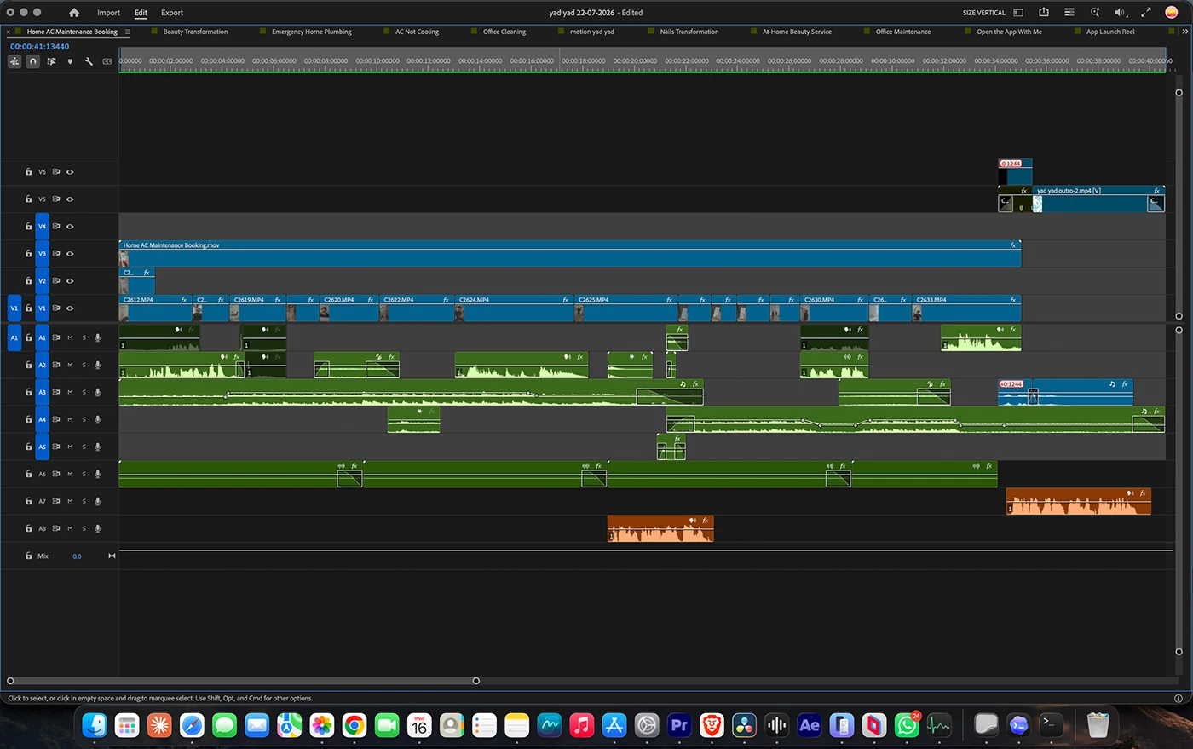Go to the Home screen icon
This screenshot has width=1193, height=749.
pyautogui.click(x=74, y=13)
